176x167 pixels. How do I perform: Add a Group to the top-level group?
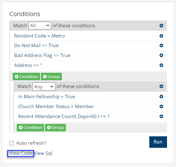tap(52, 77)
